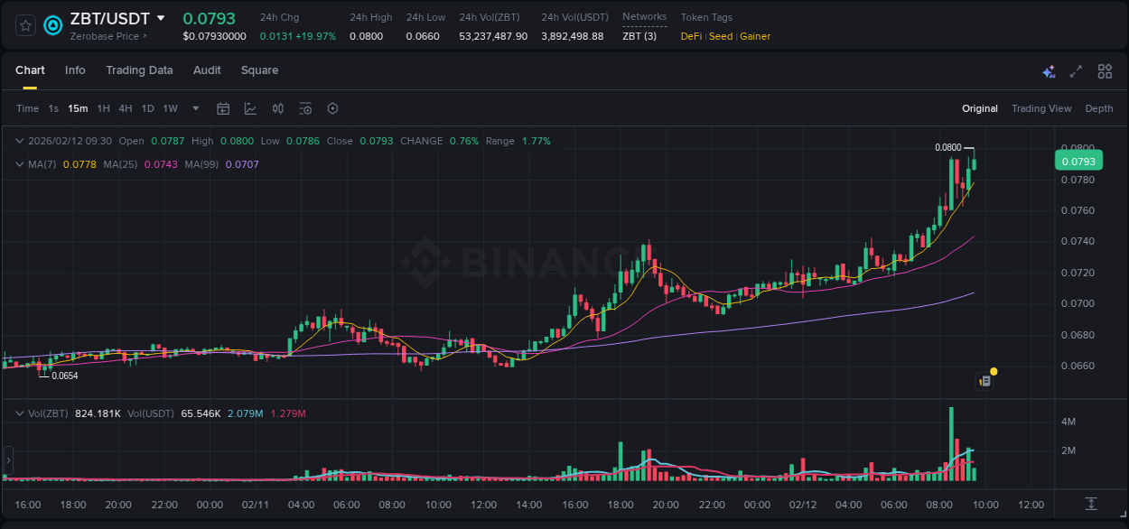1129x529 pixels.
Task: Open the ZBT/USDT pair dropdown
Action: tap(161, 17)
